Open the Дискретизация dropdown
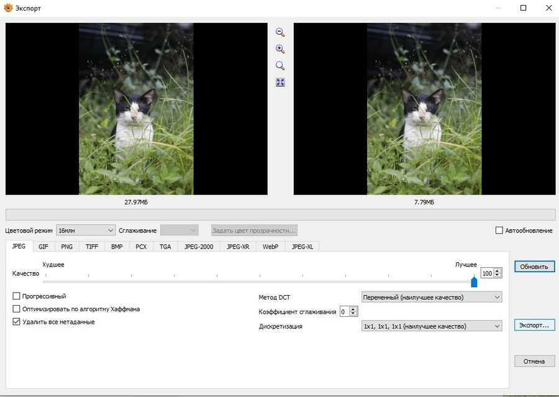Image resolution: width=559 pixels, height=397 pixels. (432, 326)
